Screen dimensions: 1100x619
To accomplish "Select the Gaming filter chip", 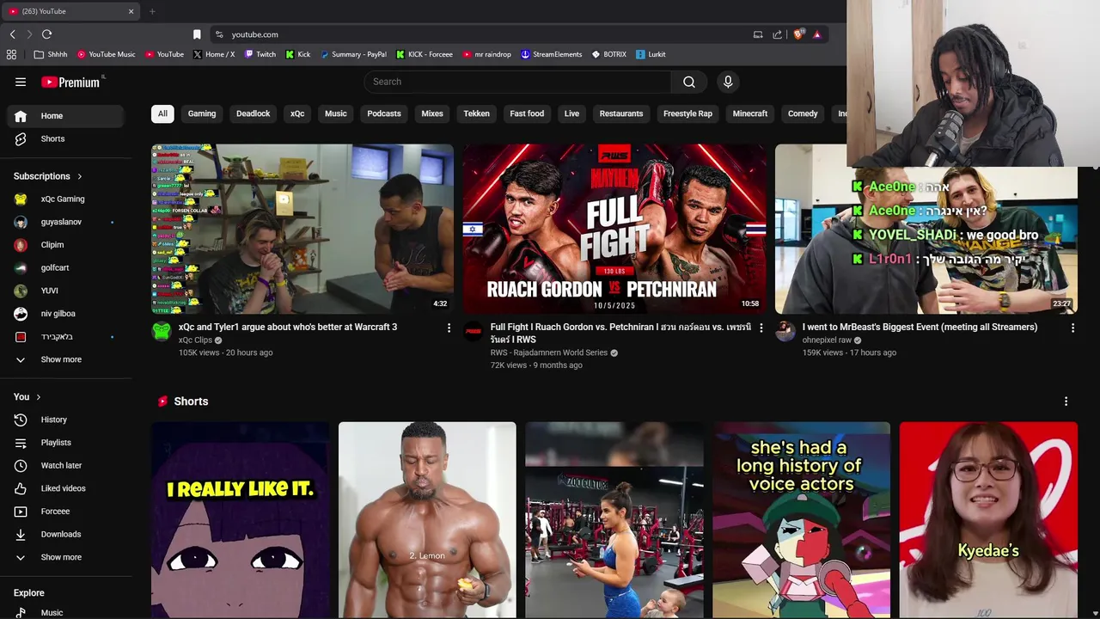I will pos(202,113).
